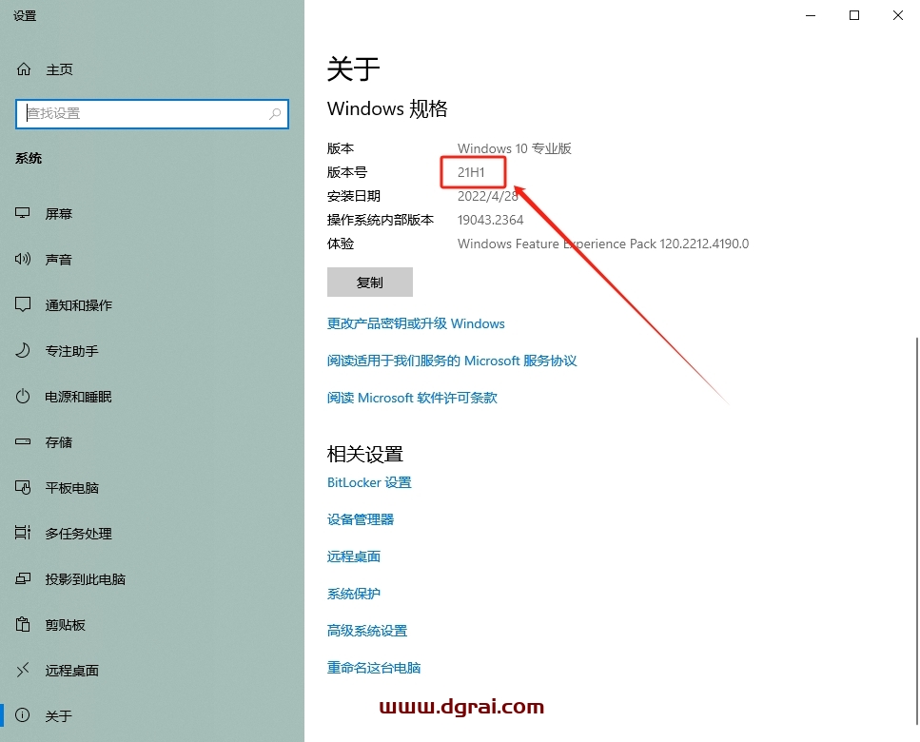
Task: Open 专注助手 focus assist
Action: [x=71, y=351]
